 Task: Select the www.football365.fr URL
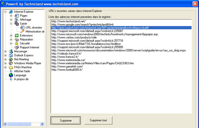121,70
